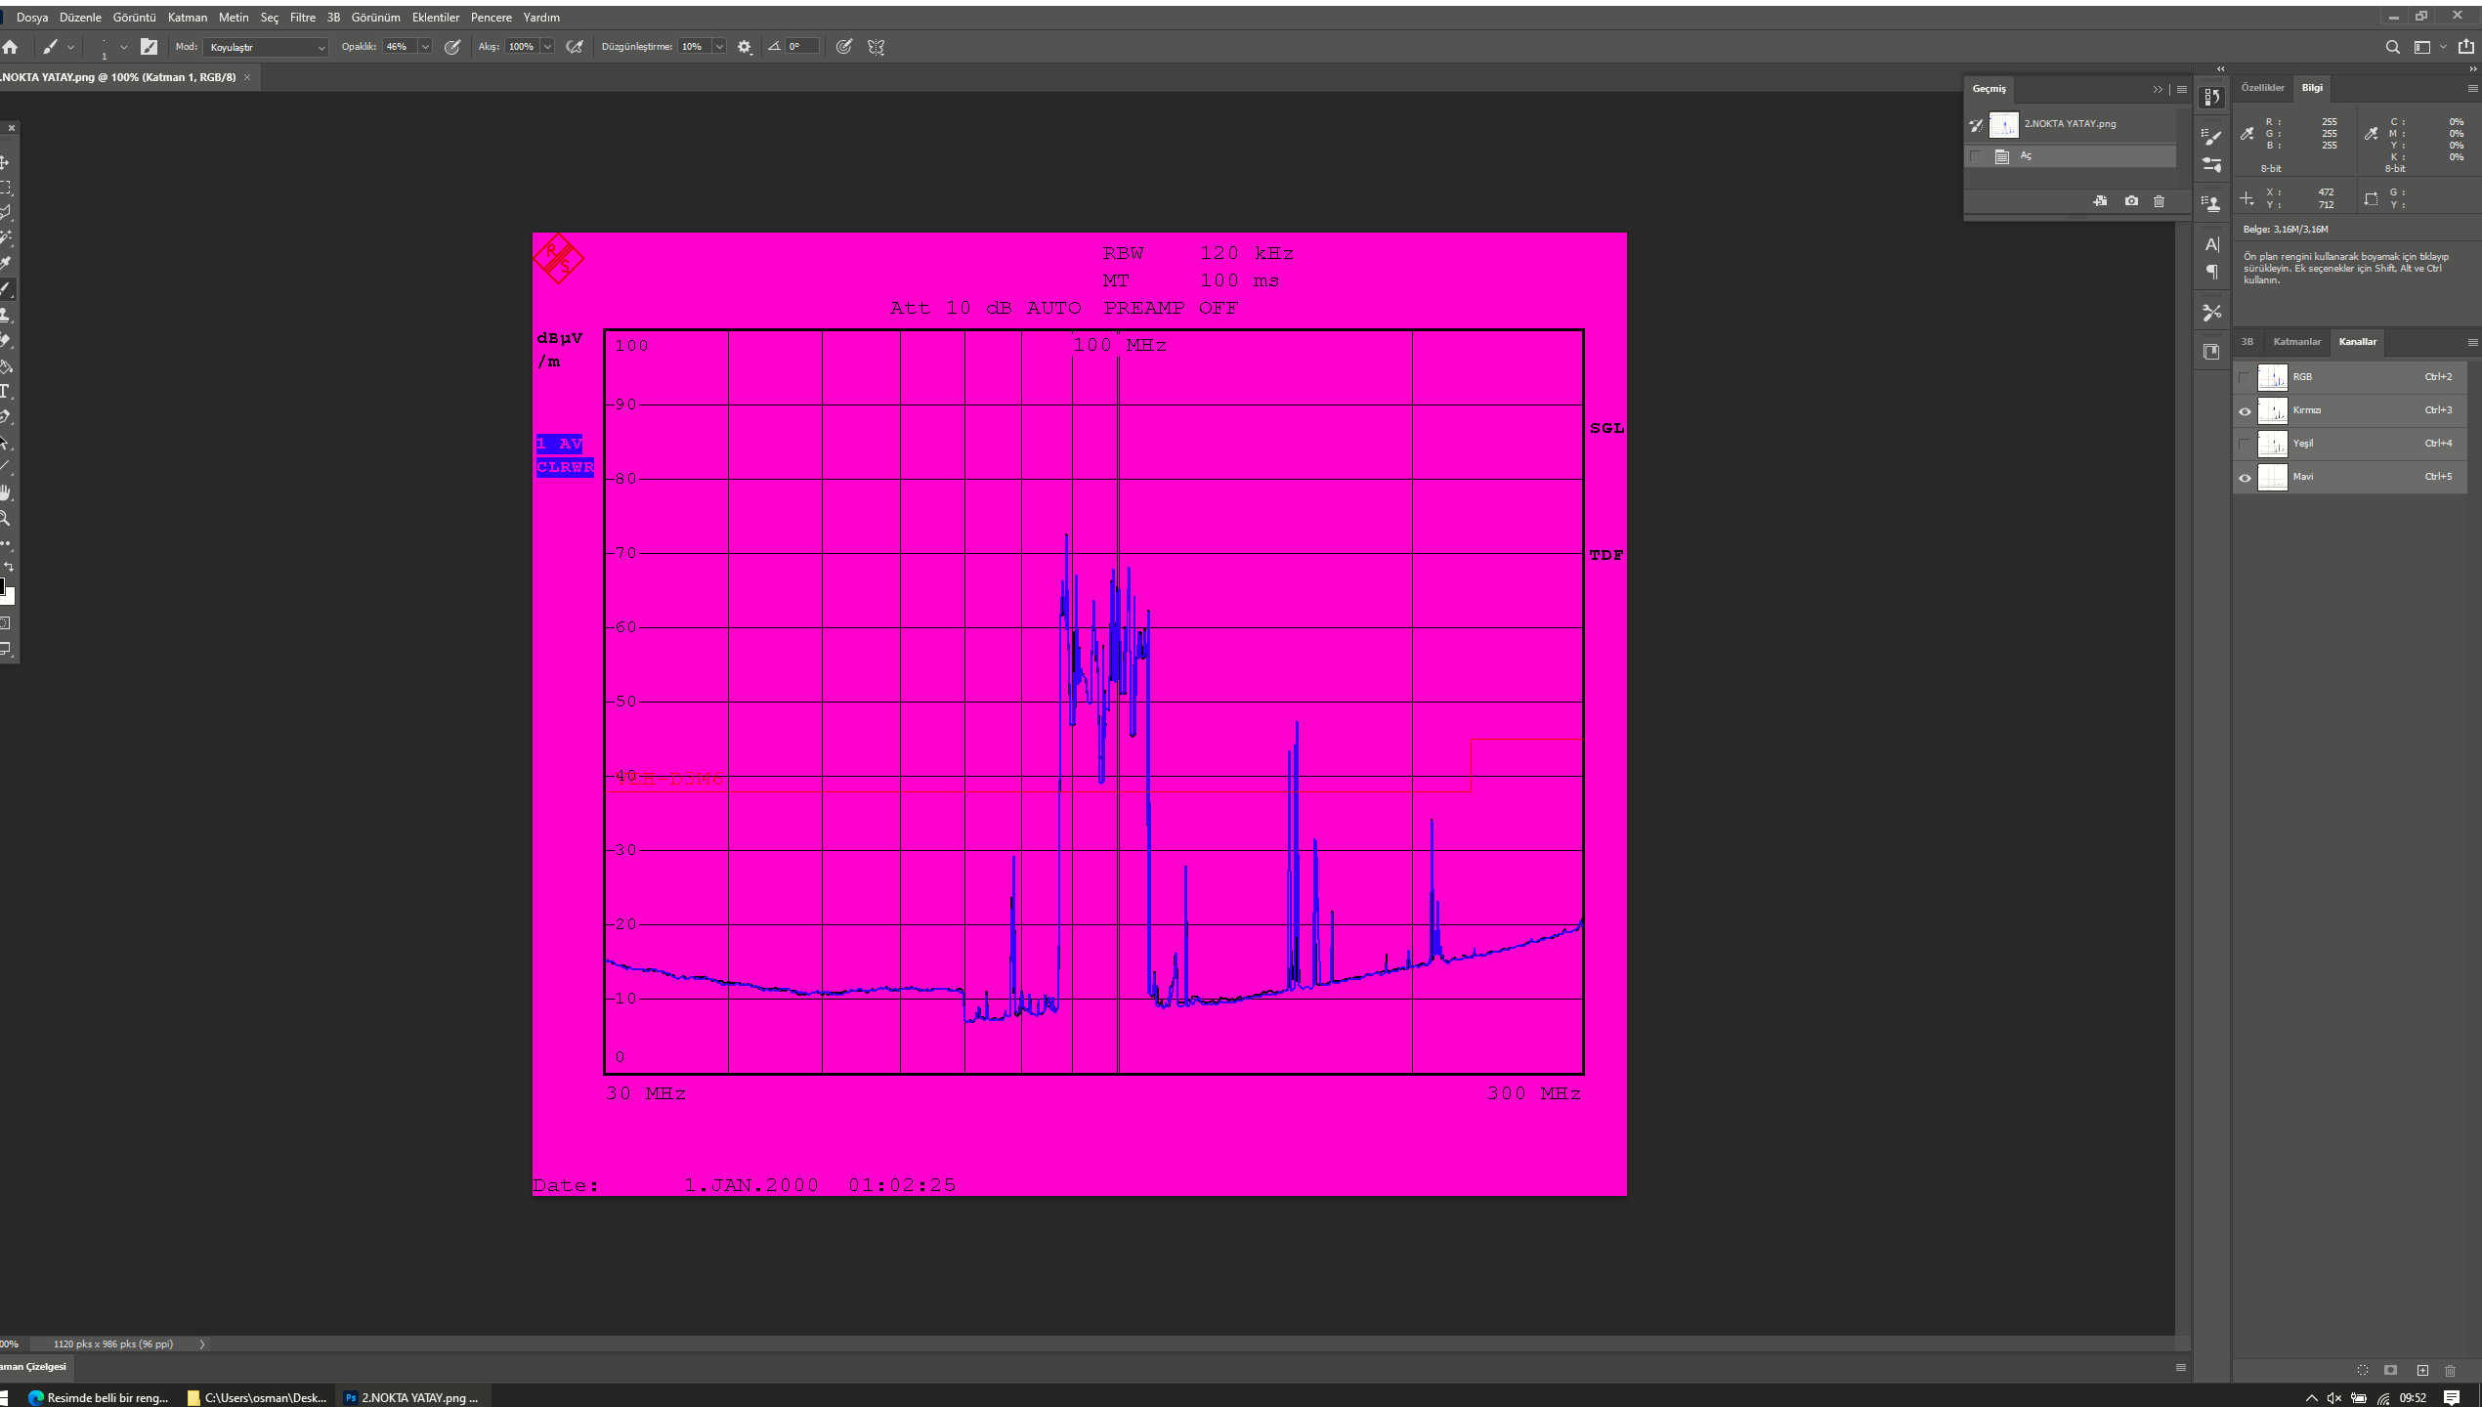Select the Rectangular Marquee tool

[x=5, y=188]
